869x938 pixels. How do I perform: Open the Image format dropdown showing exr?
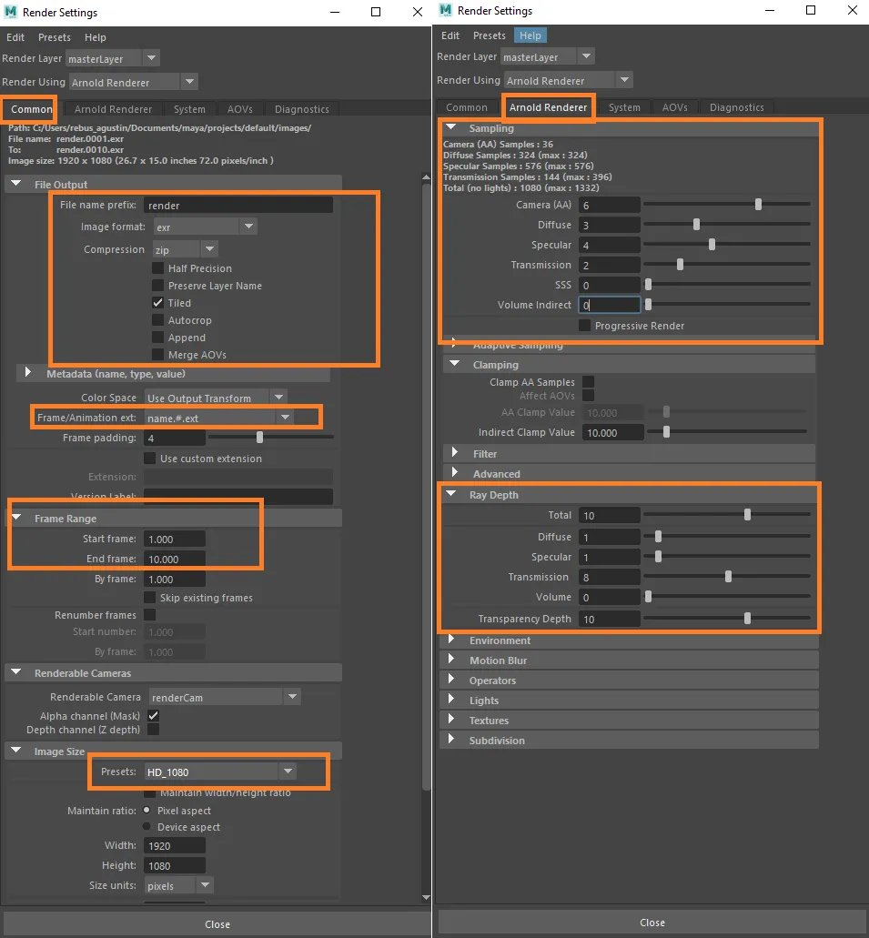206,227
